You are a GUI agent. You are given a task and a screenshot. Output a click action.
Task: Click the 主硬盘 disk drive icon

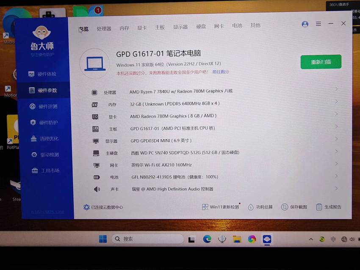pos(96,153)
